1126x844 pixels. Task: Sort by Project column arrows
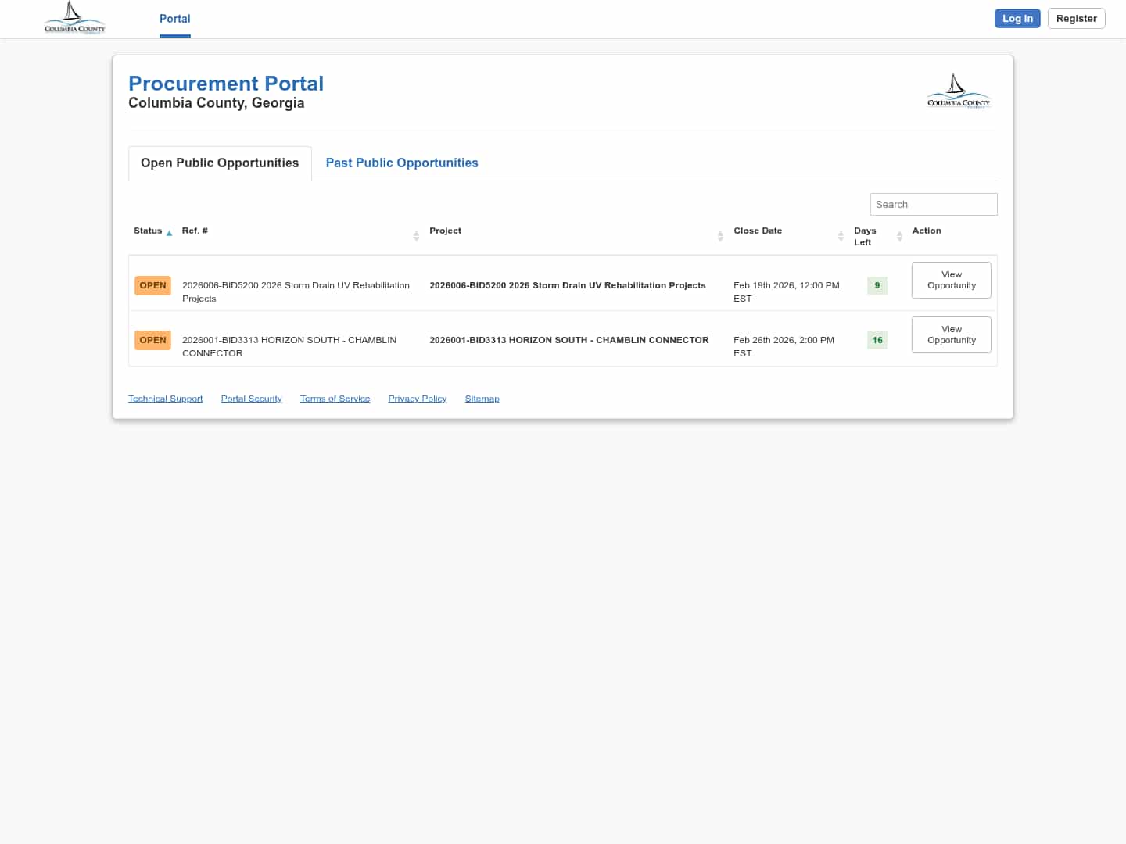click(720, 236)
